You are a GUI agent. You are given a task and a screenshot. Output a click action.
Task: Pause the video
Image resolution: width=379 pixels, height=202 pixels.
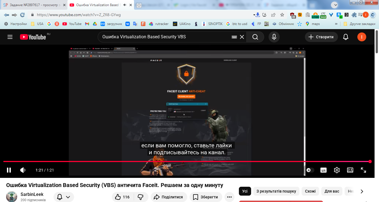[9, 170]
